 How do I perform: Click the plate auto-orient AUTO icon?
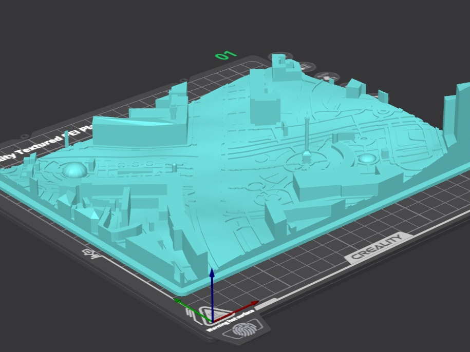[326, 76]
